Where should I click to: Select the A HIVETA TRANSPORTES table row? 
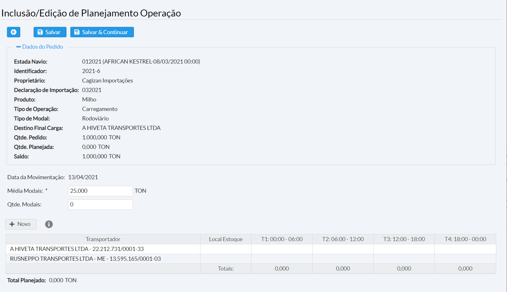(x=77, y=249)
